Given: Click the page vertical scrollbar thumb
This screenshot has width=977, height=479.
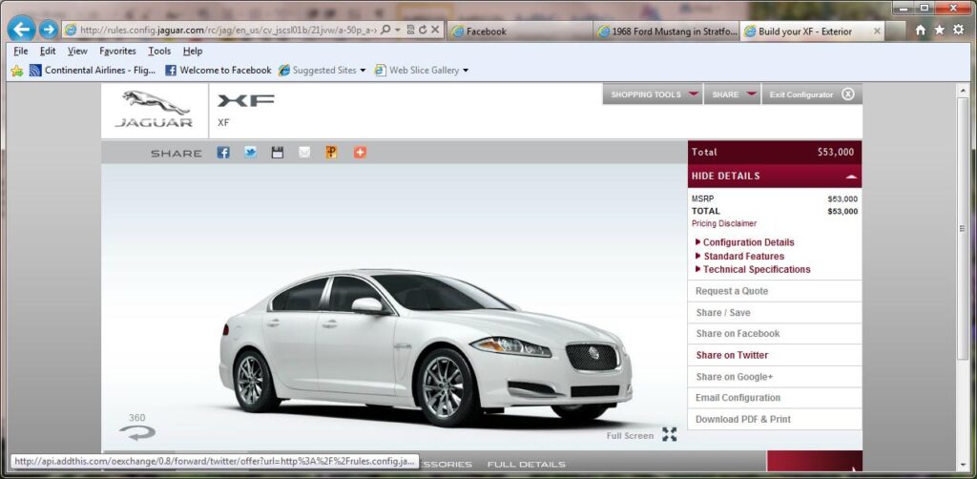Looking at the screenshot, I should [x=962, y=229].
